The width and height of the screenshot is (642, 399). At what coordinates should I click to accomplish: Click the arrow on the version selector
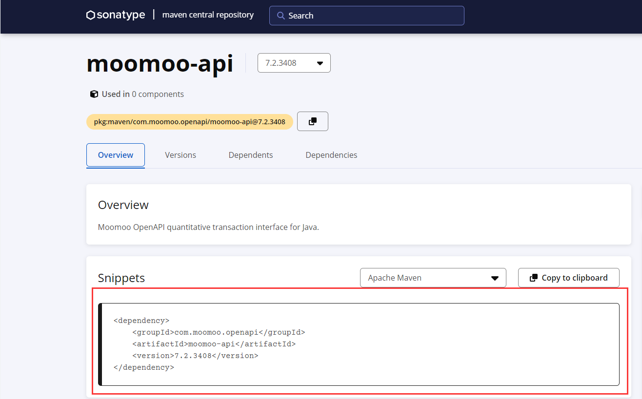click(320, 63)
